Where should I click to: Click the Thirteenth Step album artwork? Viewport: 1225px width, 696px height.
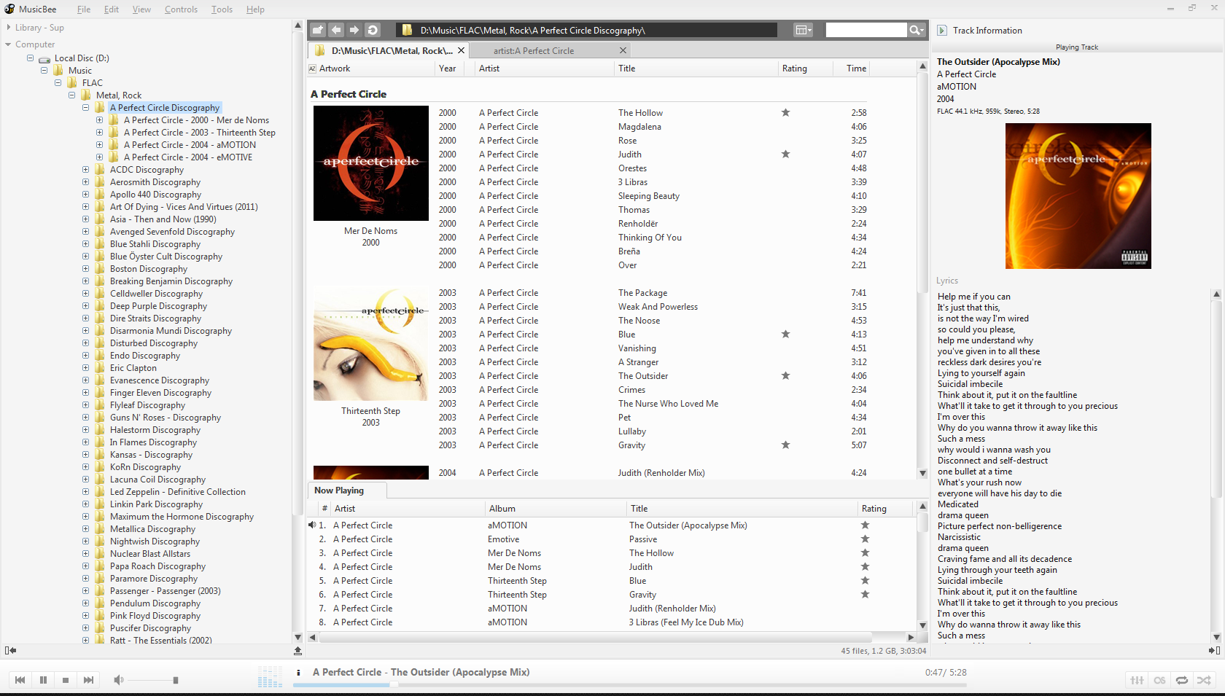[x=371, y=343]
